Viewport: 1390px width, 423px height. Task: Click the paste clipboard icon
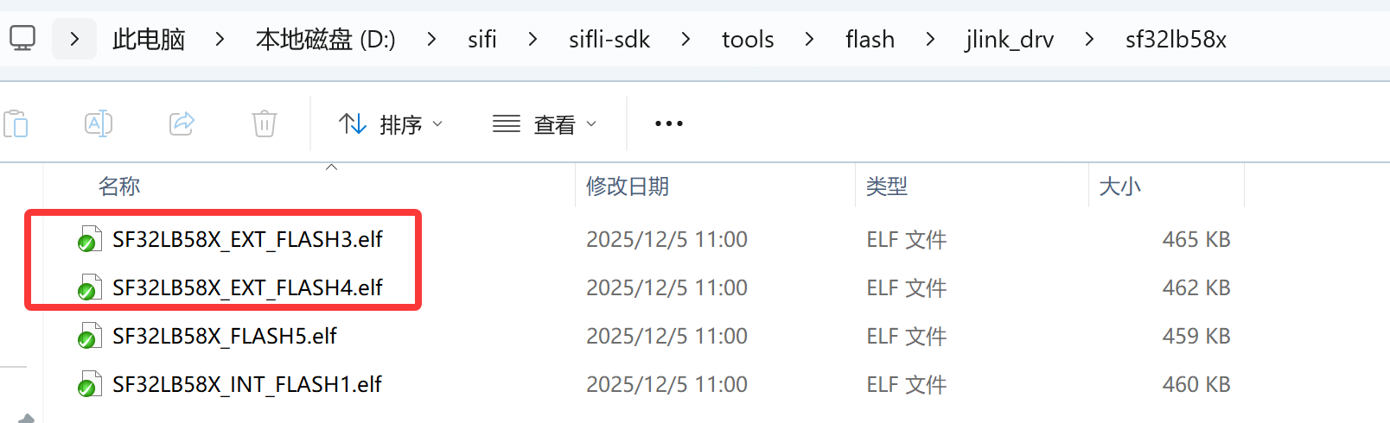(x=16, y=124)
